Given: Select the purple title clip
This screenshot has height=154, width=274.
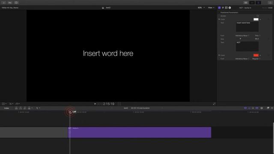Looking at the screenshot, I should (140, 132).
